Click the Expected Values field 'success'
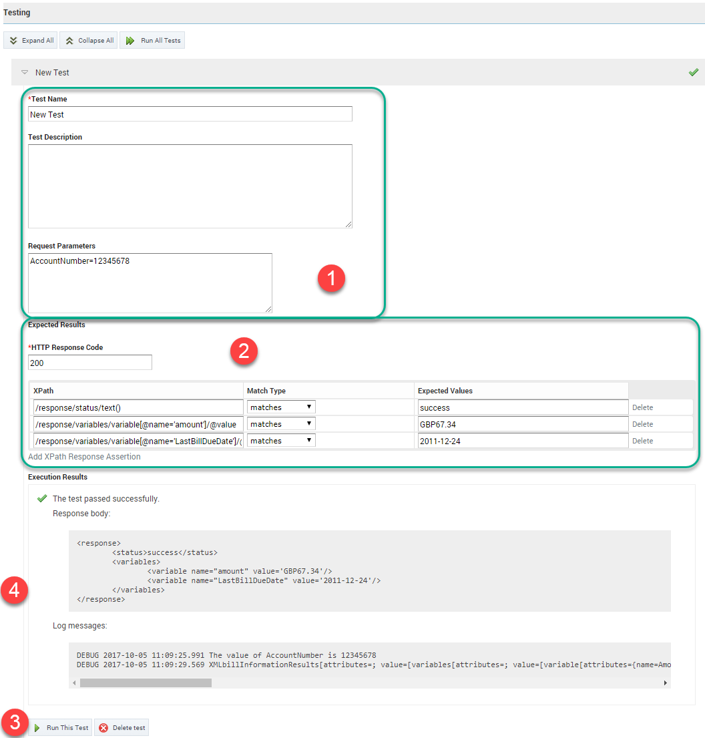This screenshot has width=705, height=738. 523,407
